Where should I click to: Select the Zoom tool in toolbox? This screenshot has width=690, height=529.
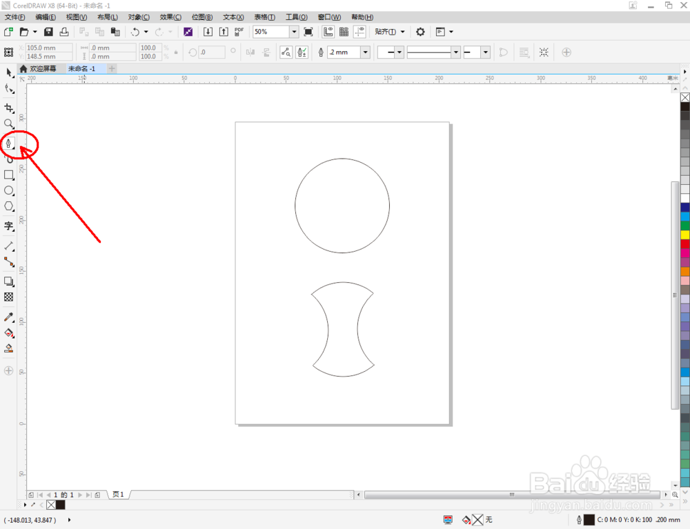(x=9, y=124)
